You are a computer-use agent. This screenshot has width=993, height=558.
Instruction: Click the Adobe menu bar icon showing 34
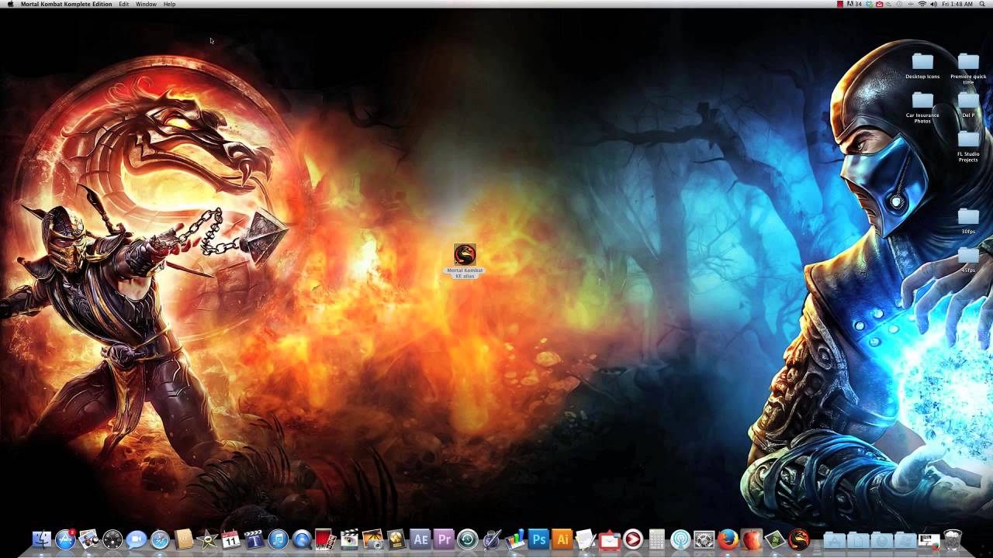click(854, 4)
